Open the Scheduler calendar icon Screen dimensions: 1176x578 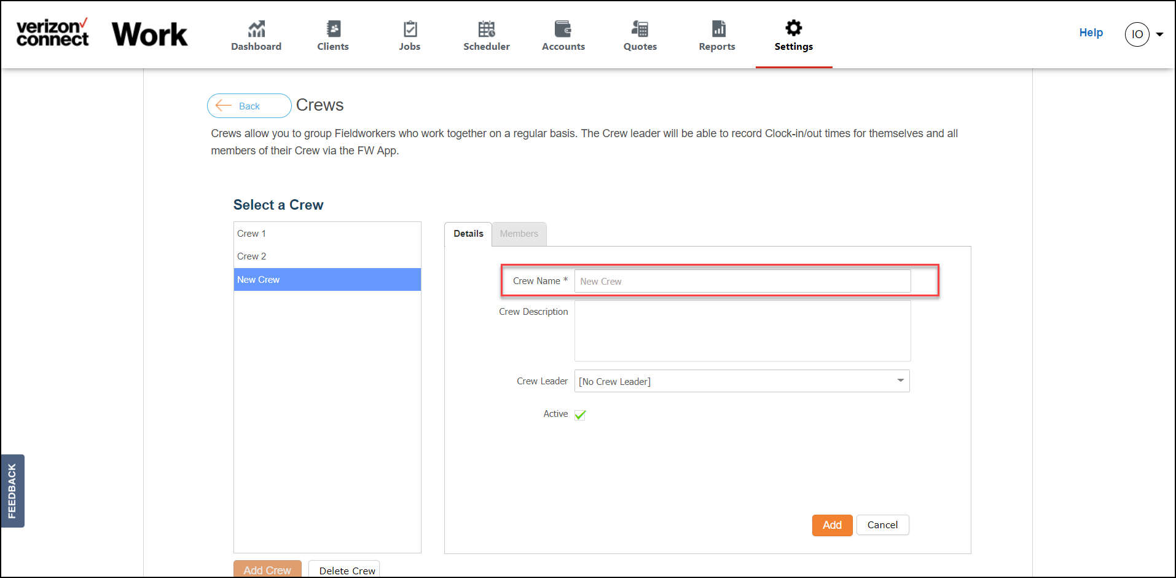(x=487, y=29)
